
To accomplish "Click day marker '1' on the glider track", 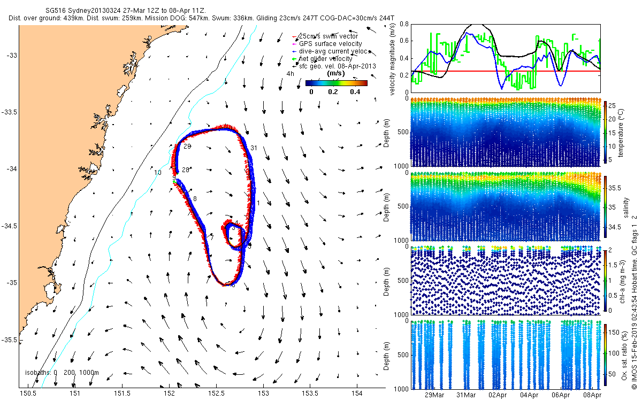I will coord(258,203).
